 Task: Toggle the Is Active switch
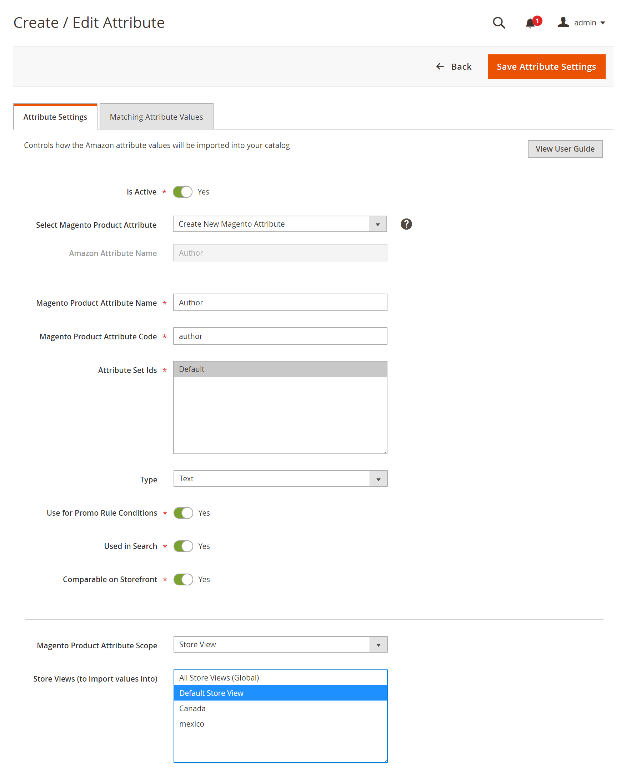click(x=182, y=192)
